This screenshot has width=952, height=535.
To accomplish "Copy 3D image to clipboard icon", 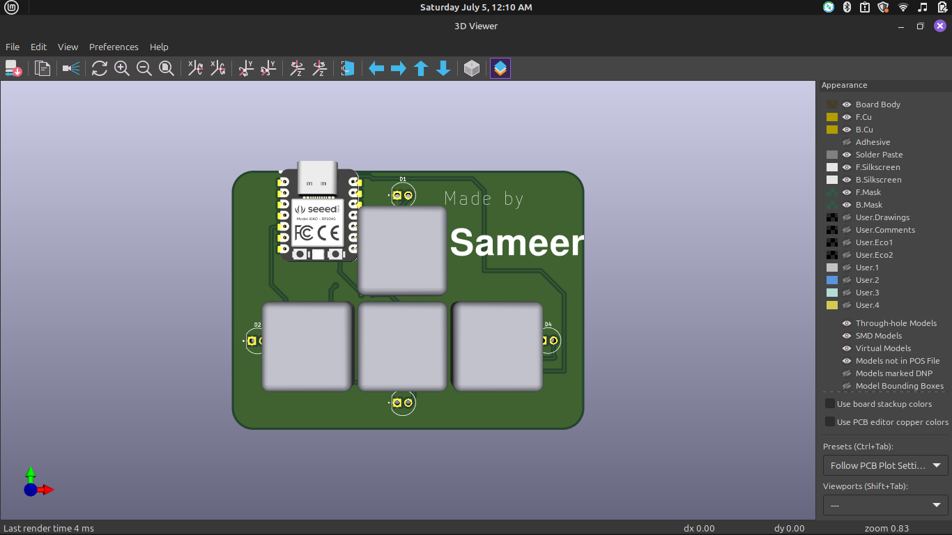I will click(x=43, y=68).
